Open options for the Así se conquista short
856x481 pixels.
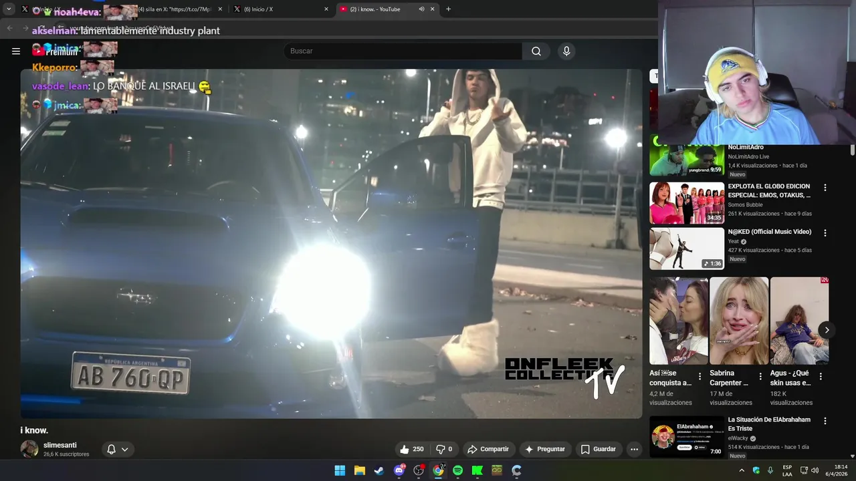click(700, 377)
